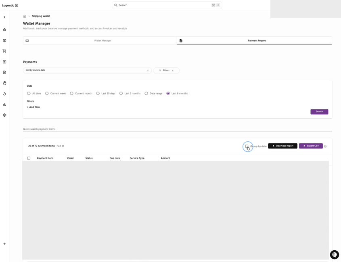Image resolution: width=341 pixels, height=262 pixels.
Task: Click the Service Type column header
Action: pos(137,158)
